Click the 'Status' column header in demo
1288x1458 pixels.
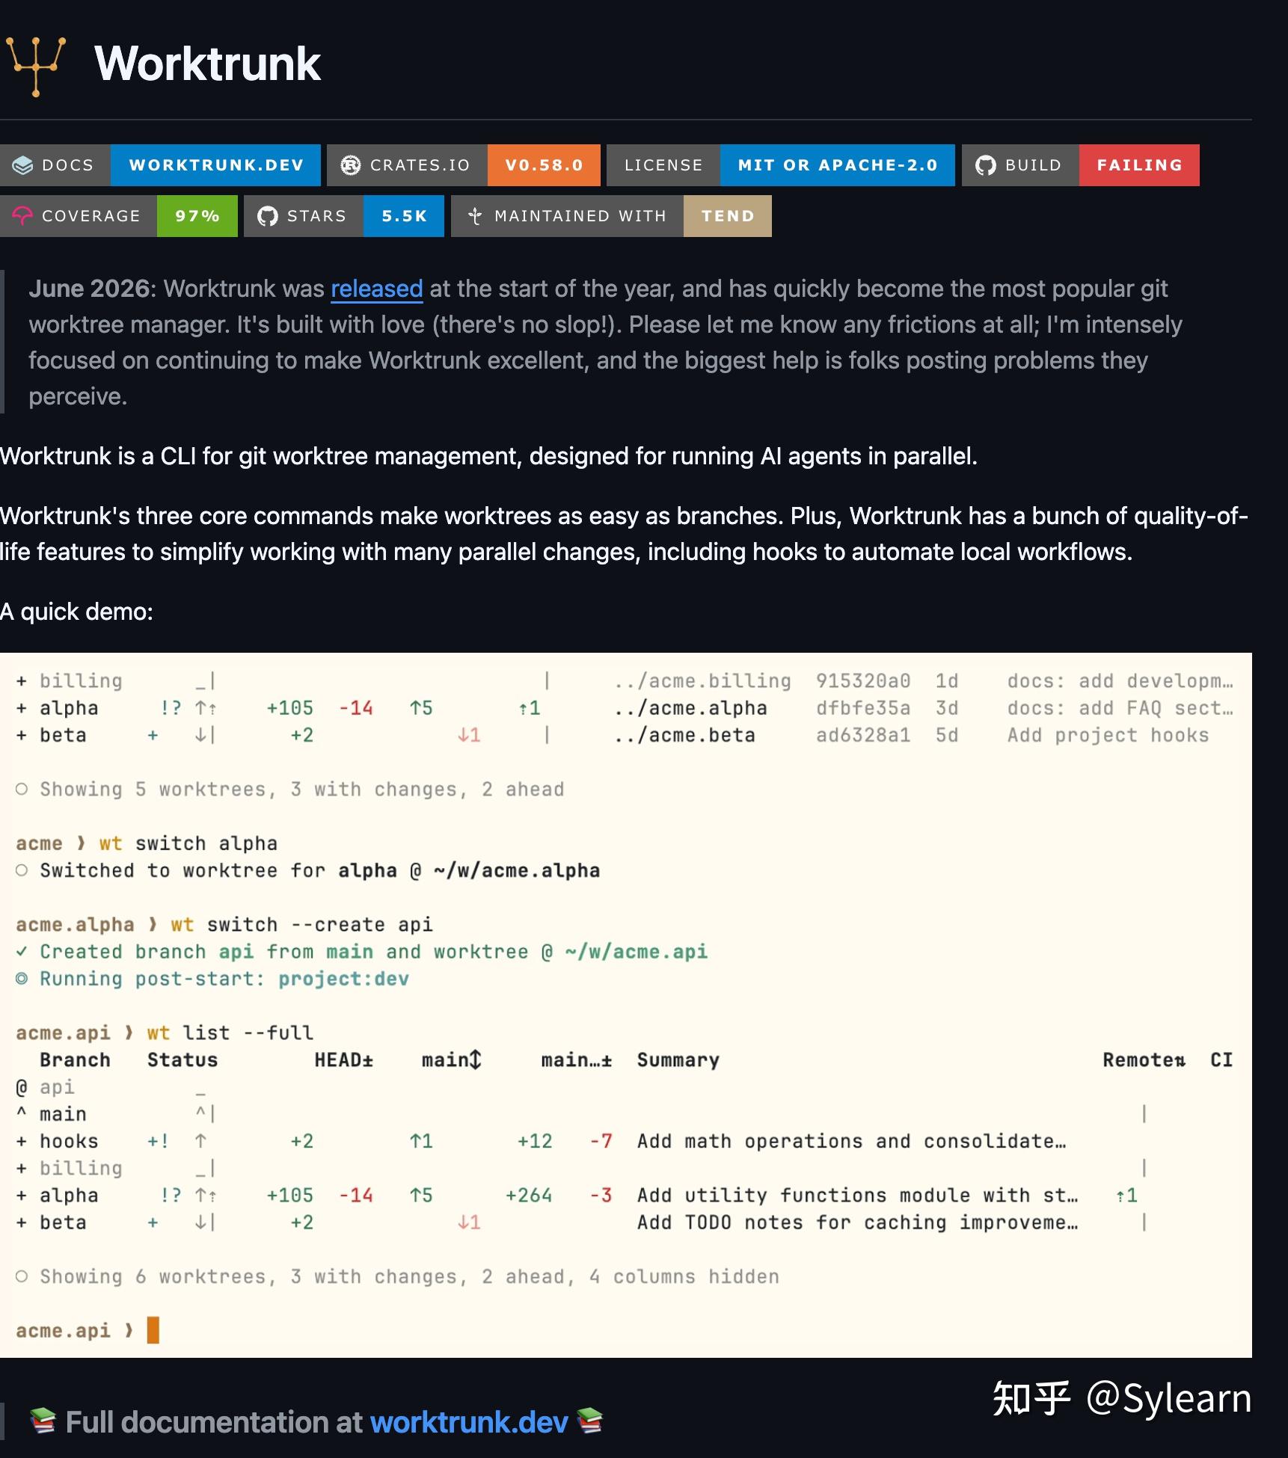[183, 1060]
